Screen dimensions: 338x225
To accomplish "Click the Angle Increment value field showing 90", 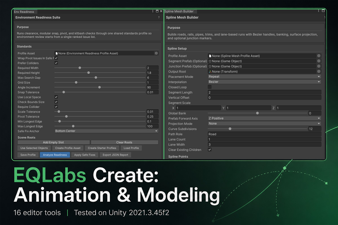I will 152,87.
